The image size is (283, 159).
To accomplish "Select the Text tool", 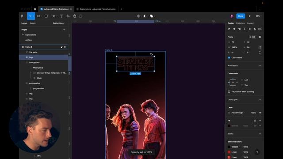I will click(x=61, y=16).
